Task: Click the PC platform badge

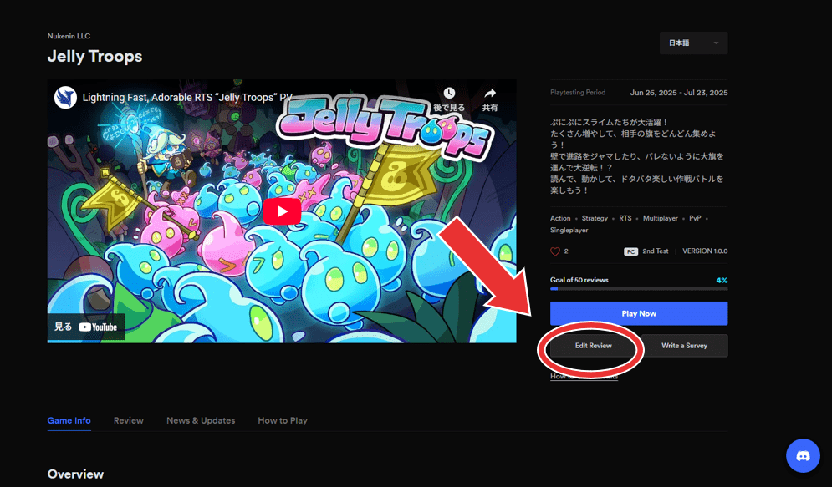Action: (x=630, y=251)
